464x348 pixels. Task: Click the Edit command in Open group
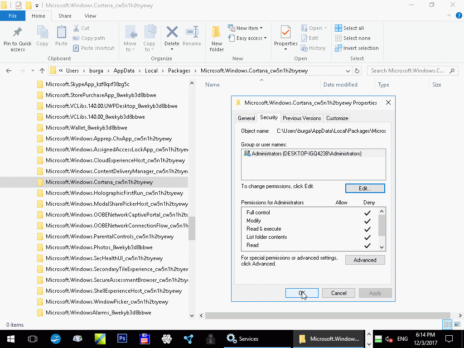tap(309, 38)
